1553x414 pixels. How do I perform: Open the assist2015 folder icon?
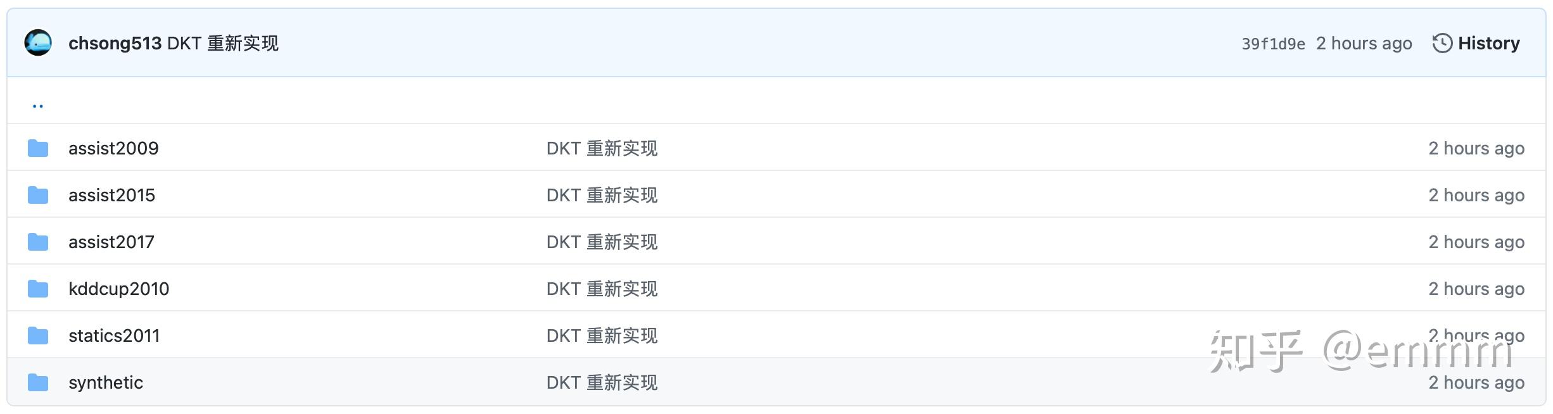coord(39,194)
